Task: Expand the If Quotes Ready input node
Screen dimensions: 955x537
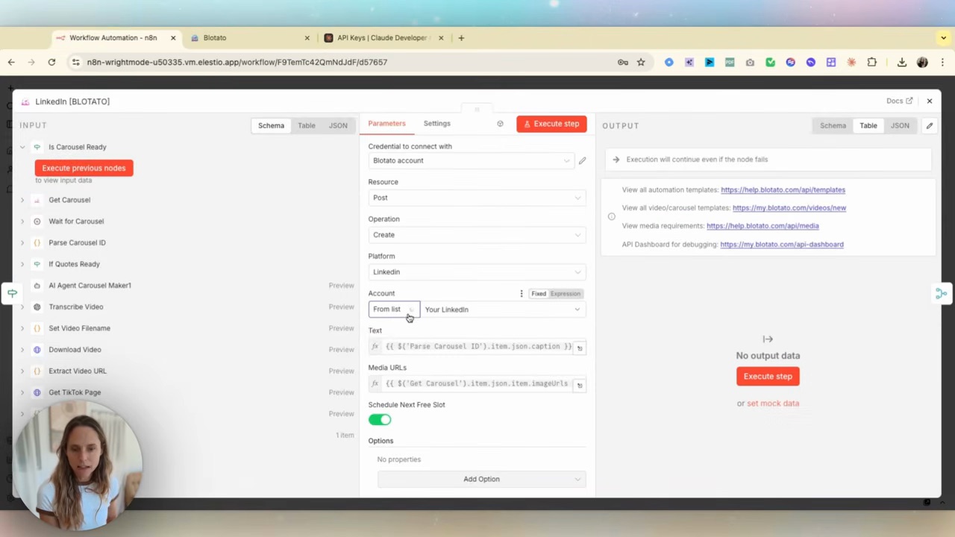Action: 22,264
